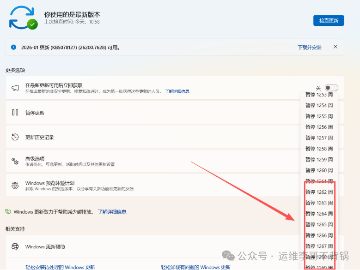Click the clock history icon
Image resolution: width=360 pixels, height=270 pixels.
coord(15,137)
